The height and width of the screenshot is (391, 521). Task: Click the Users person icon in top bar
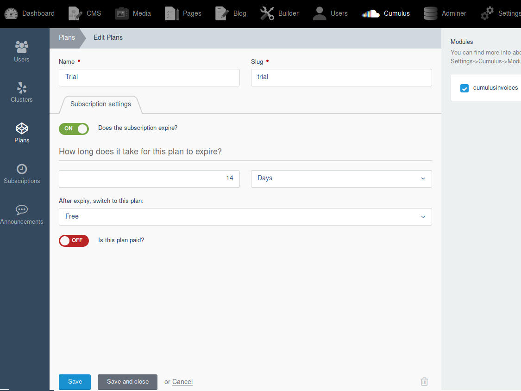point(320,13)
